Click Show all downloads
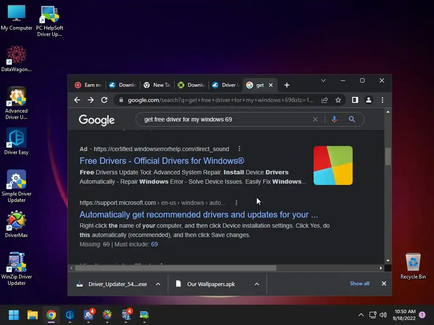The image size is (434, 325). [359, 284]
